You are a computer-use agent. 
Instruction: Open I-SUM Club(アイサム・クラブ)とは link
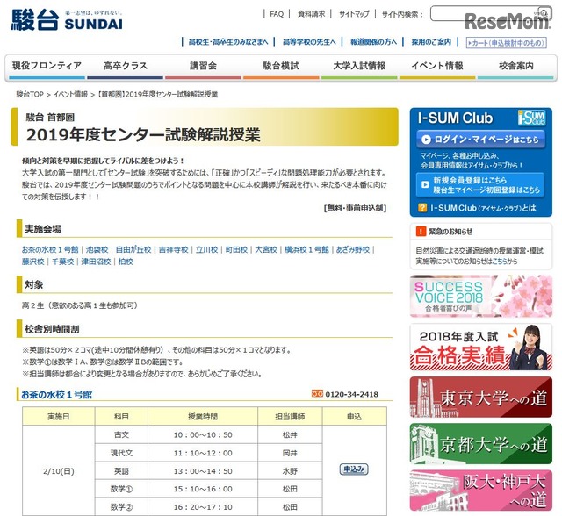(483, 208)
